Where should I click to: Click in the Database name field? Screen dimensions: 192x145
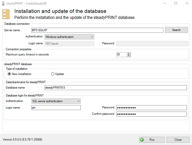click(x=115, y=88)
